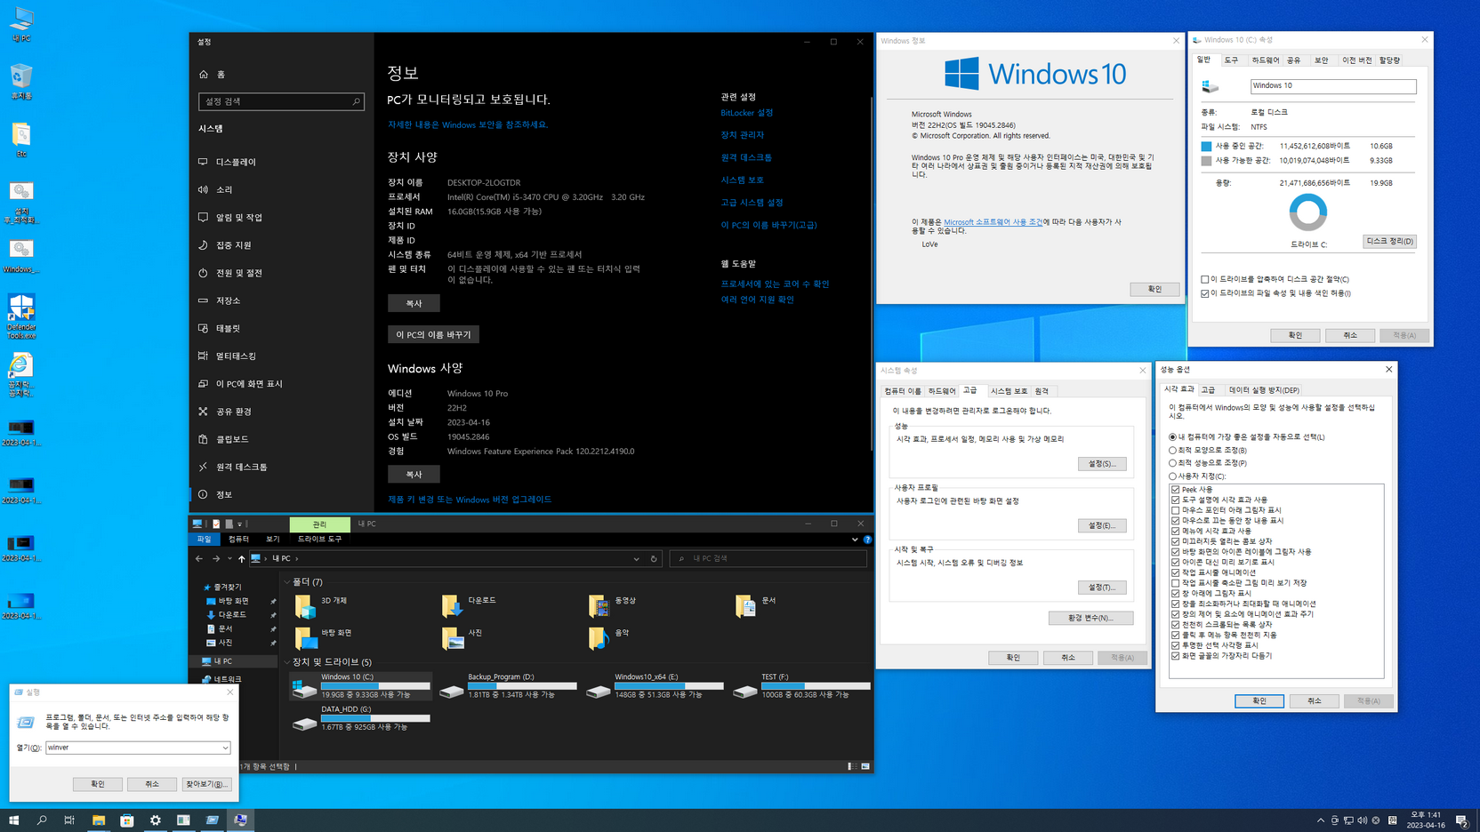
Task: Click Explorer's refresh icon in address bar
Action: (x=654, y=559)
